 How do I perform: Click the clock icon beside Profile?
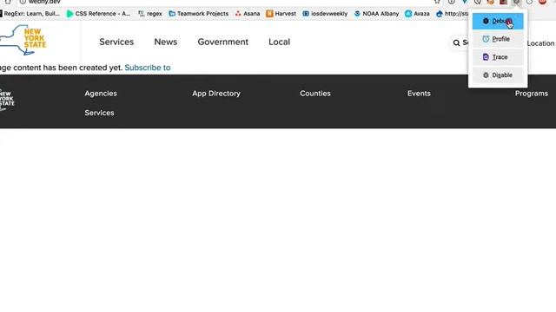click(486, 39)
